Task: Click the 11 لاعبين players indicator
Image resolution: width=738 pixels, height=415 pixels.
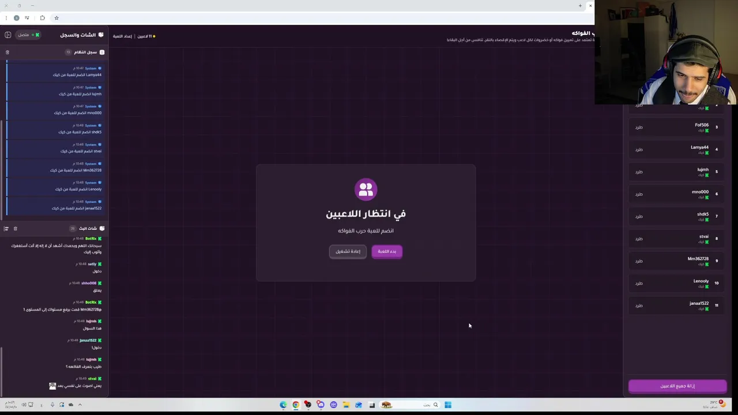Action: click(146, 36)
